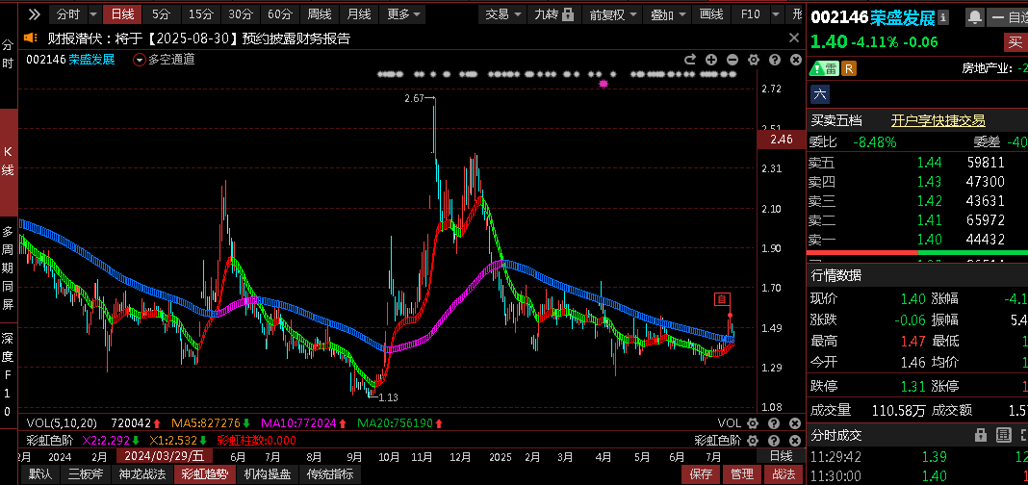The width and height of the screenshot is (1028, 485).
Task: Open 彩虹色阶 panel settings gear
Action: [x=753, y=440]
